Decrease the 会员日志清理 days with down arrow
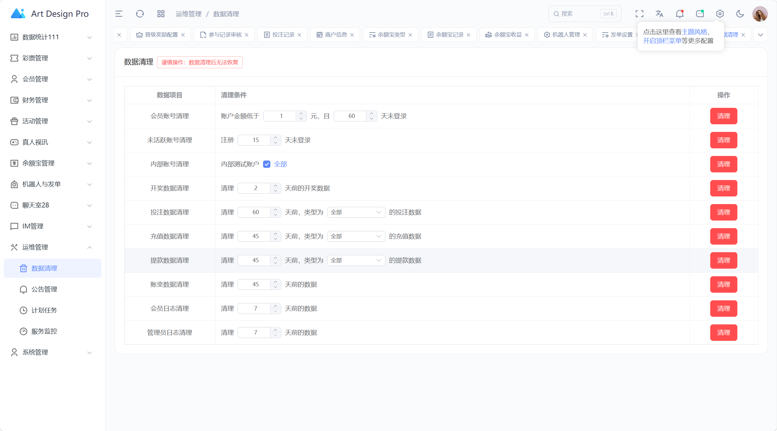The image size is (777, 431). [x=276, y=311]
